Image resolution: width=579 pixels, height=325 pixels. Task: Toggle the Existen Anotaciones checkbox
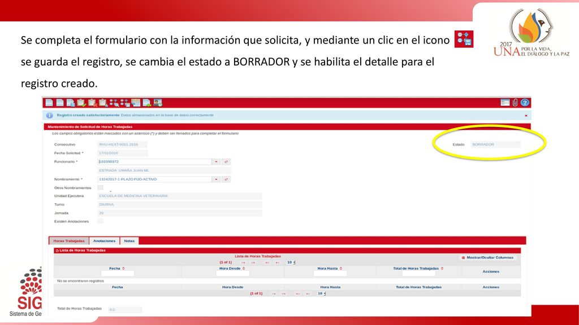pos(101,221)
